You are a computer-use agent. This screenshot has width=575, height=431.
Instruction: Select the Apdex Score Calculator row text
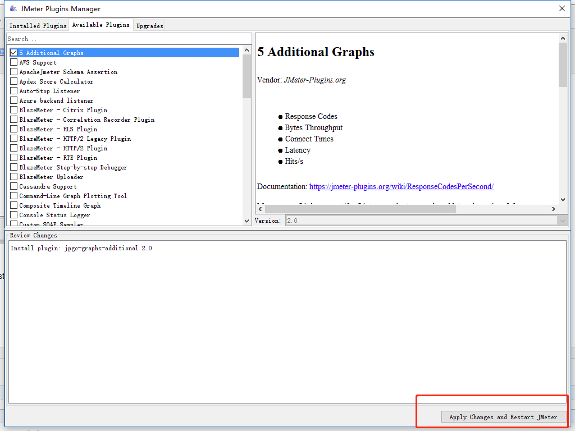pyautogui.click(x=56, y=81)
